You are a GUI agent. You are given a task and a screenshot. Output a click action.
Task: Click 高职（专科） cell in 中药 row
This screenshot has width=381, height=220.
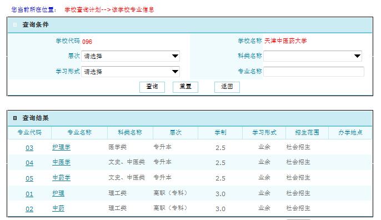[x=171, y=208]
